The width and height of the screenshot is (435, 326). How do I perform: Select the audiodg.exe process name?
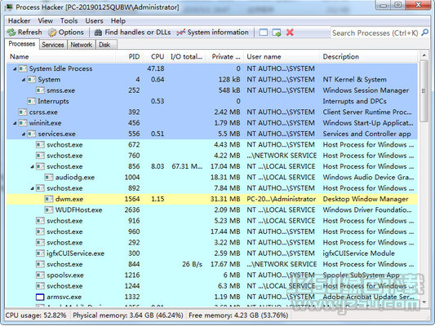[x=75, y=178]
